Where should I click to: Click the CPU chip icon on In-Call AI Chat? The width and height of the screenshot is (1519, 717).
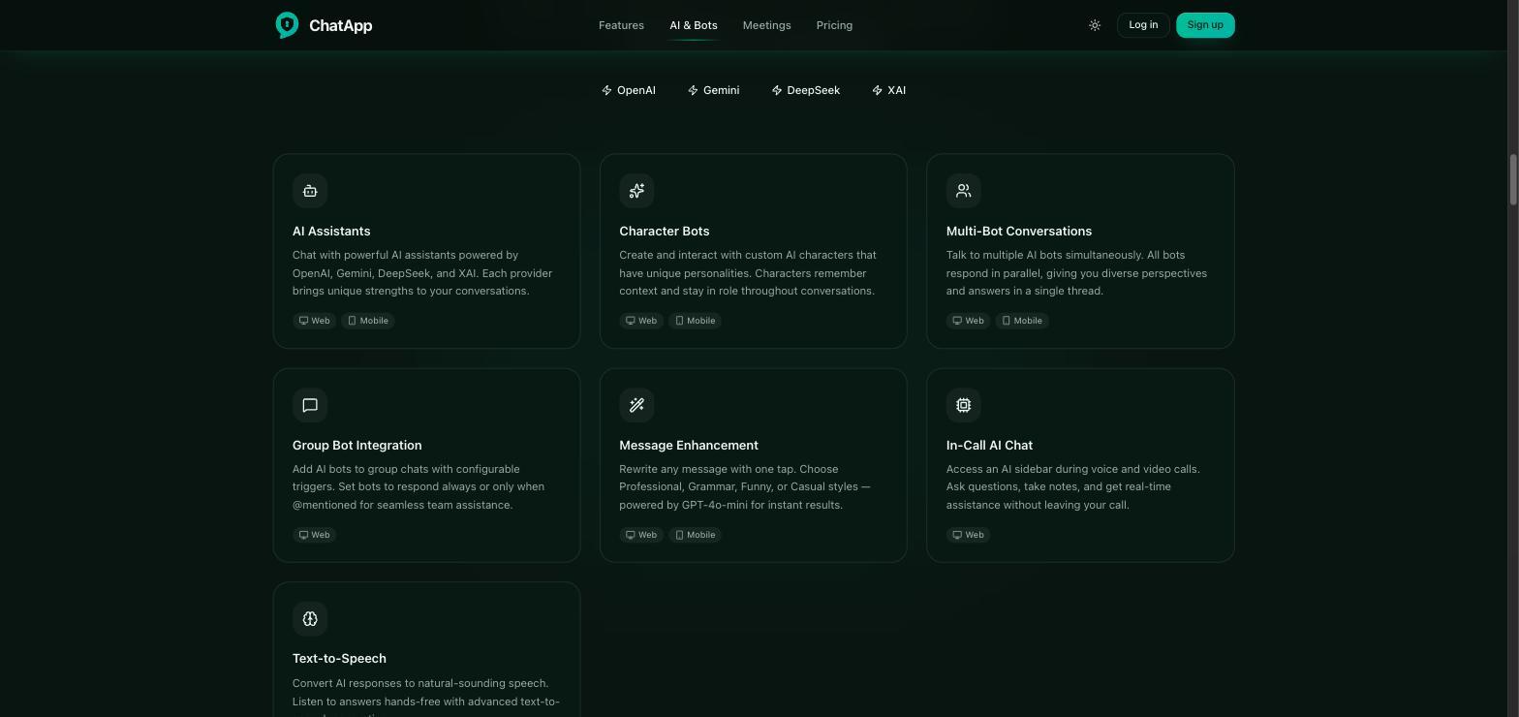[964, 405]
